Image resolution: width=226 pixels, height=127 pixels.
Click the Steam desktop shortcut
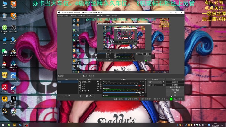(13, 88)
